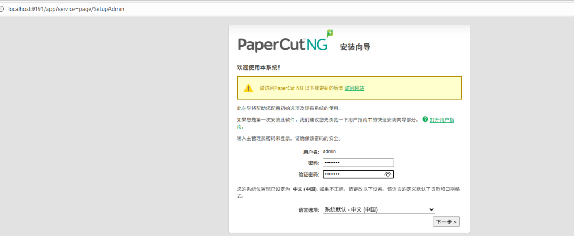
Task: Reveal password with eye icon in 验证密码 field
Action: (388, 174)
